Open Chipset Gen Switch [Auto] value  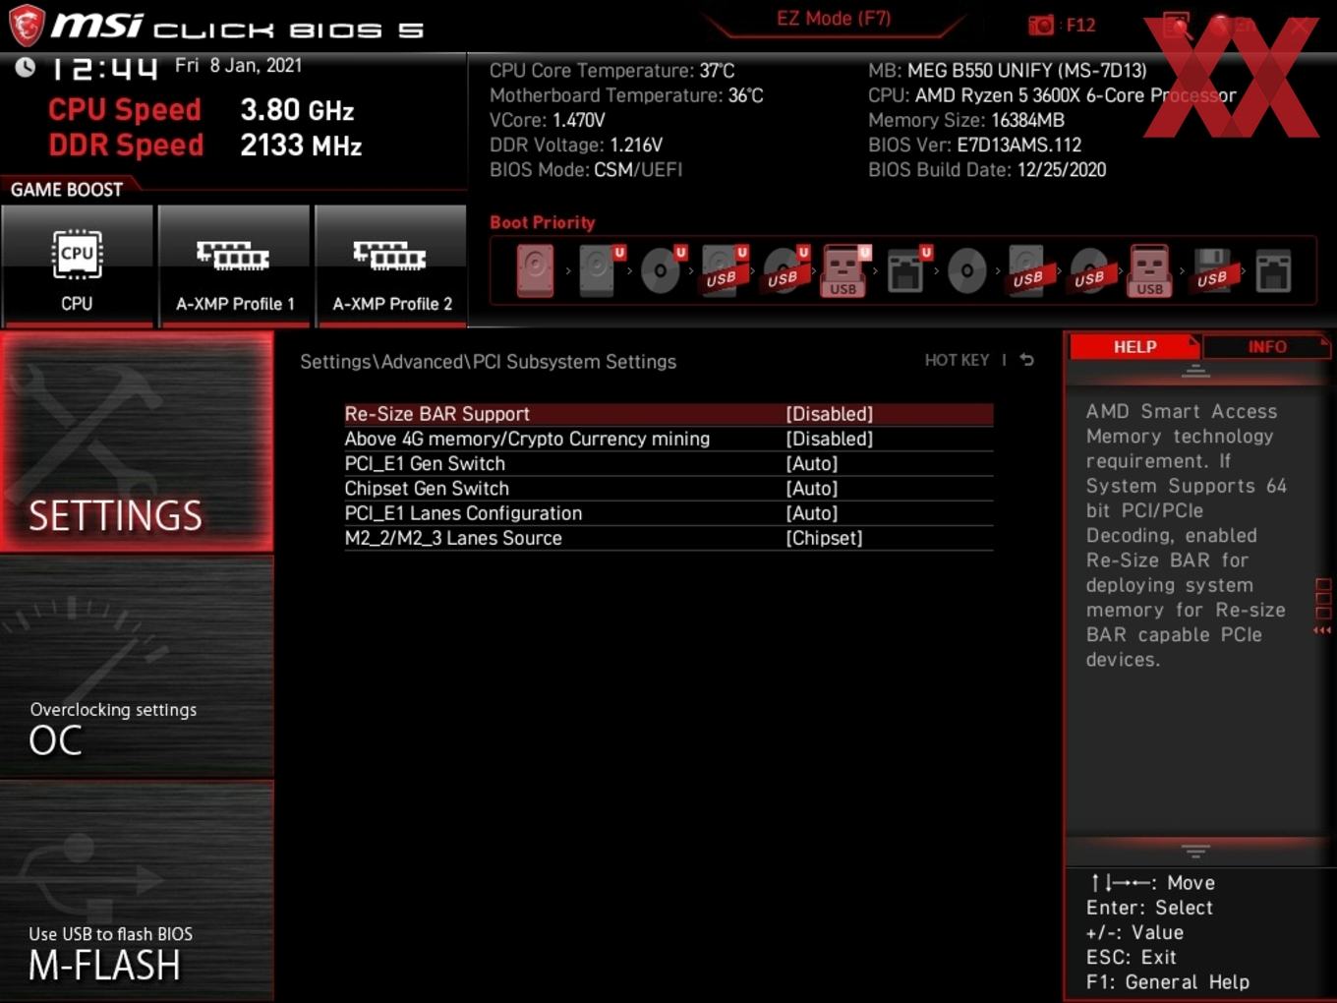pyautogui.click(x=812, y=488)
